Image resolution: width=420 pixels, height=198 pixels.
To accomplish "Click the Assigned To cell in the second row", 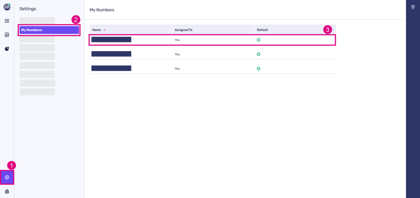I will pyautogui.click(x=178, y=54).
